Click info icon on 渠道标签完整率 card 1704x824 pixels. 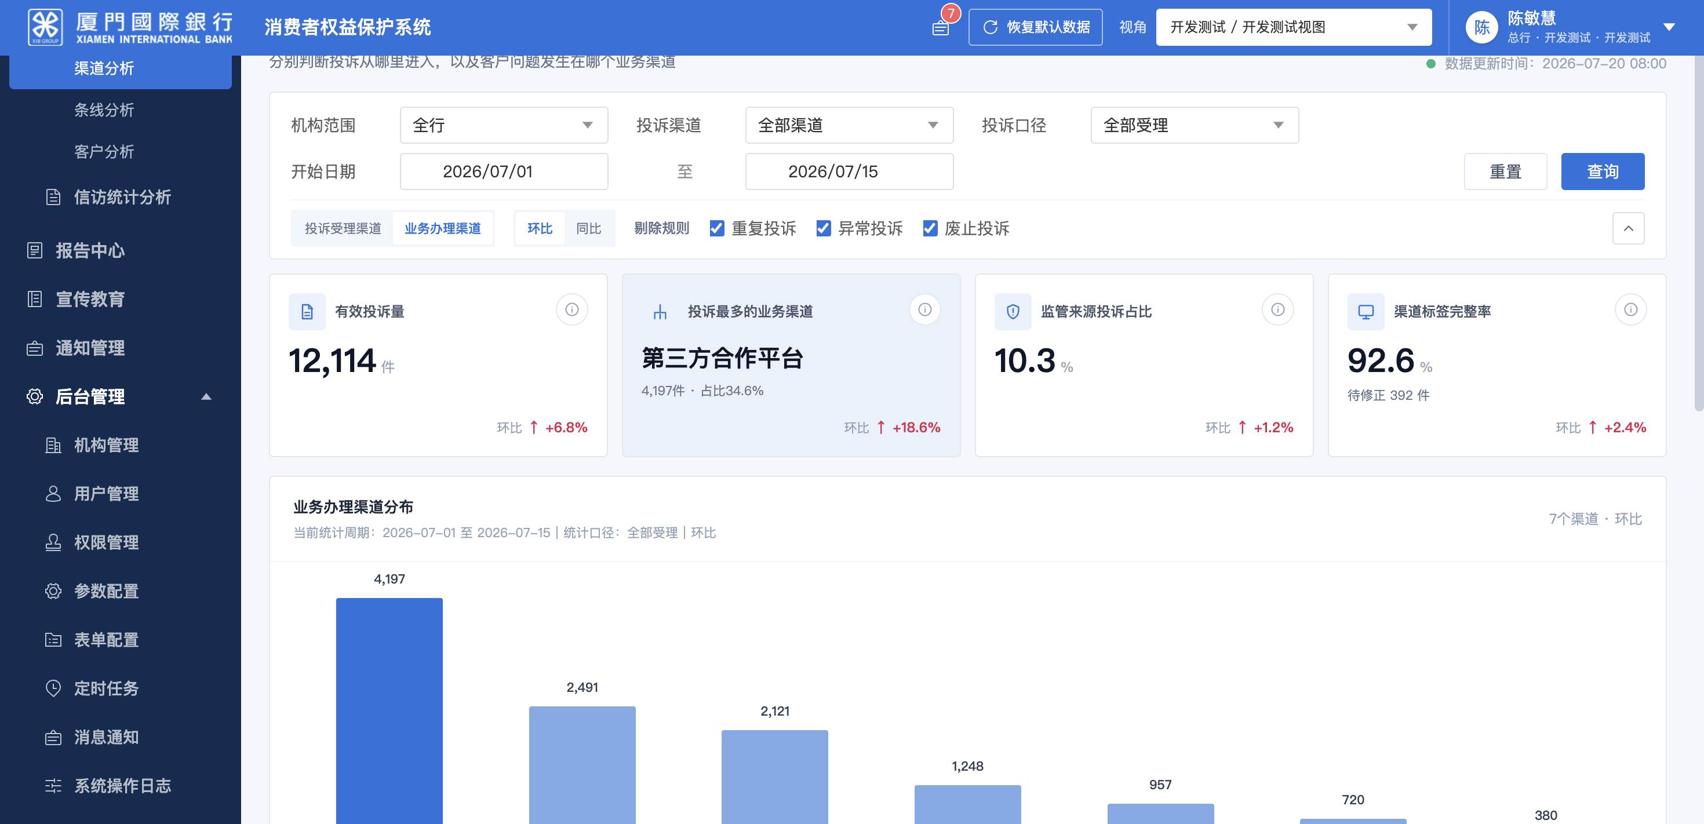tap(1630, 309)
